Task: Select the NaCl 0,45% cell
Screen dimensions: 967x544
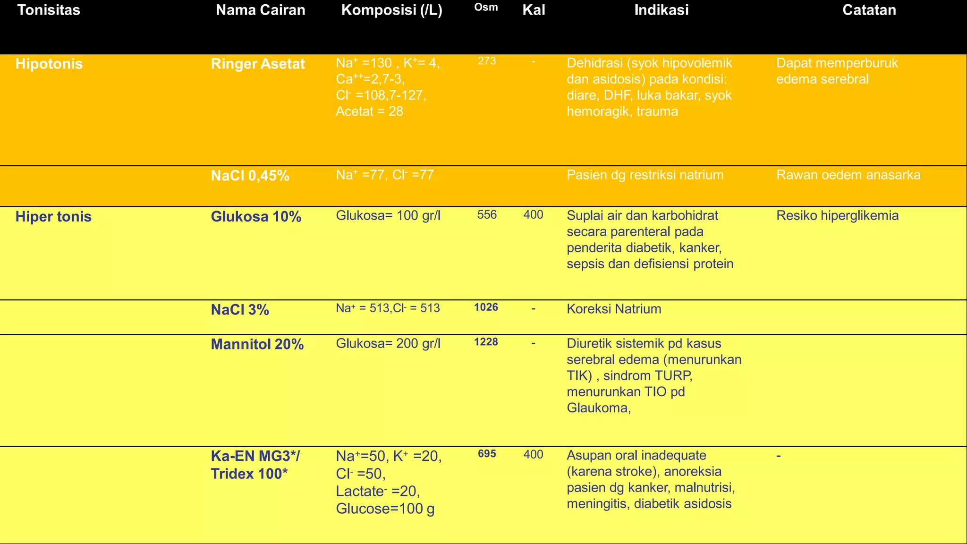Action: (250, 176)
